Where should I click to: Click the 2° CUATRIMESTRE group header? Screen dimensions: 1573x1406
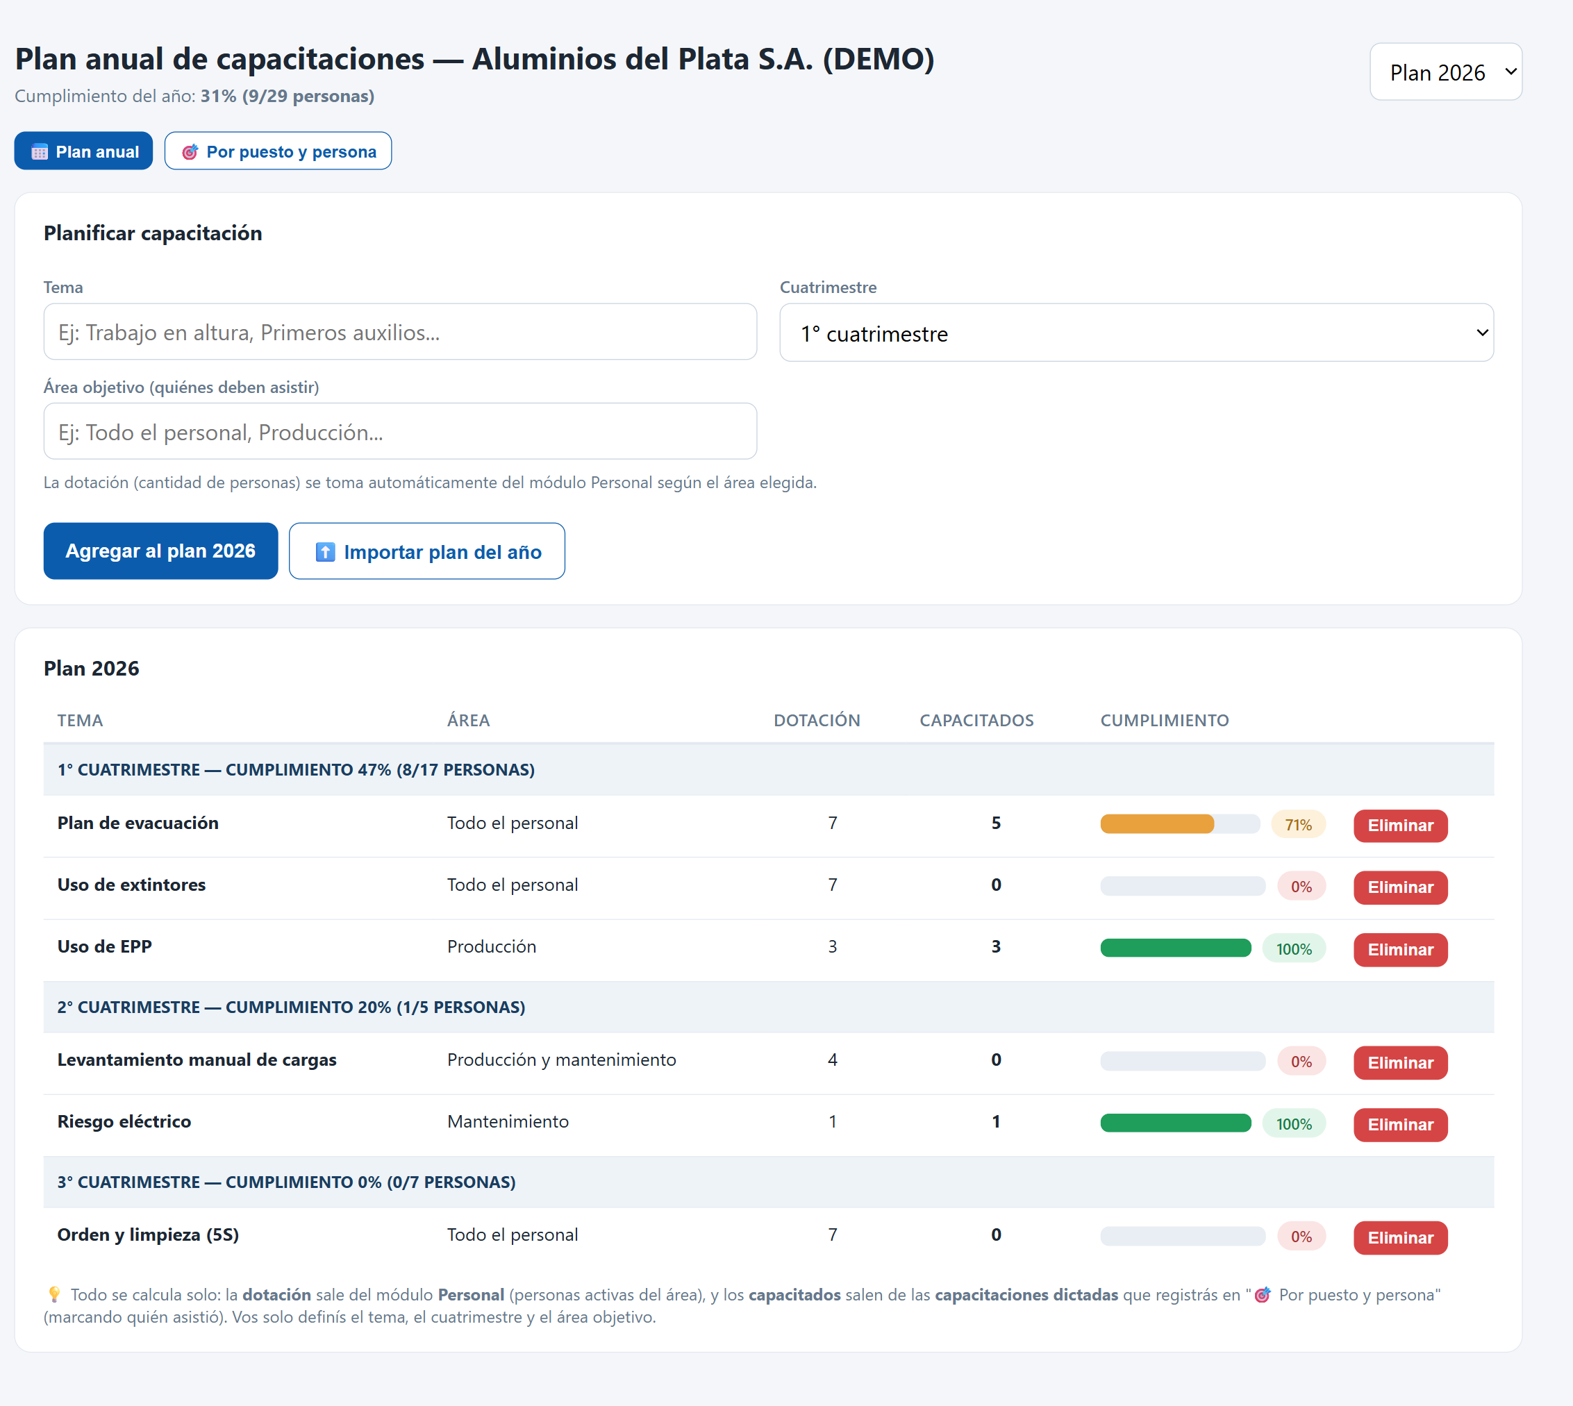click(x=769, y=1007)
